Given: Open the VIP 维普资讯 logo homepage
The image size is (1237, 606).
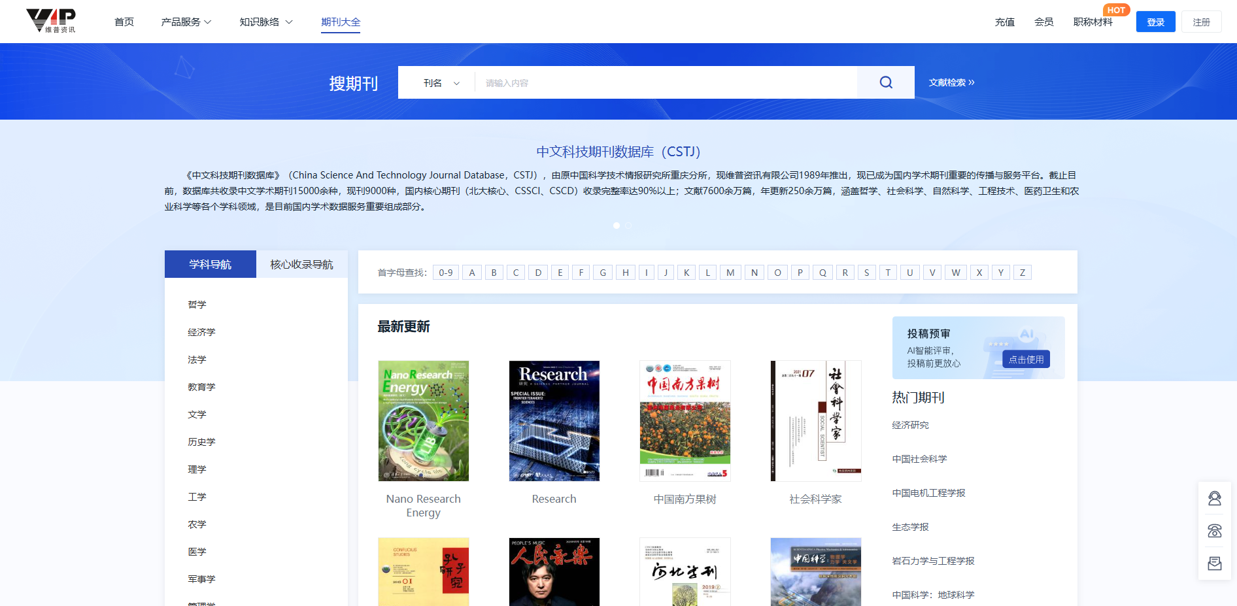Looking at the screenshot, I should [x=52, y=21].
